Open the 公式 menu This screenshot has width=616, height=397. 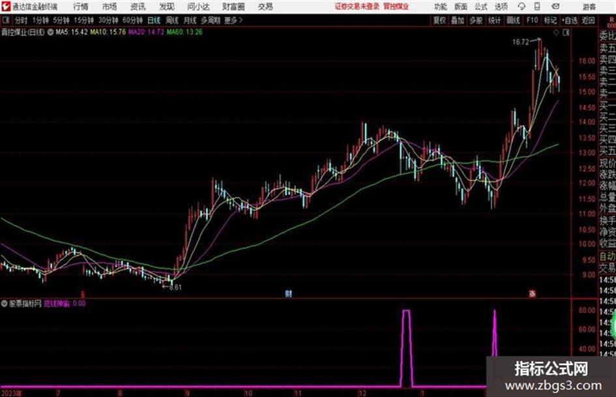pos(481,7)
